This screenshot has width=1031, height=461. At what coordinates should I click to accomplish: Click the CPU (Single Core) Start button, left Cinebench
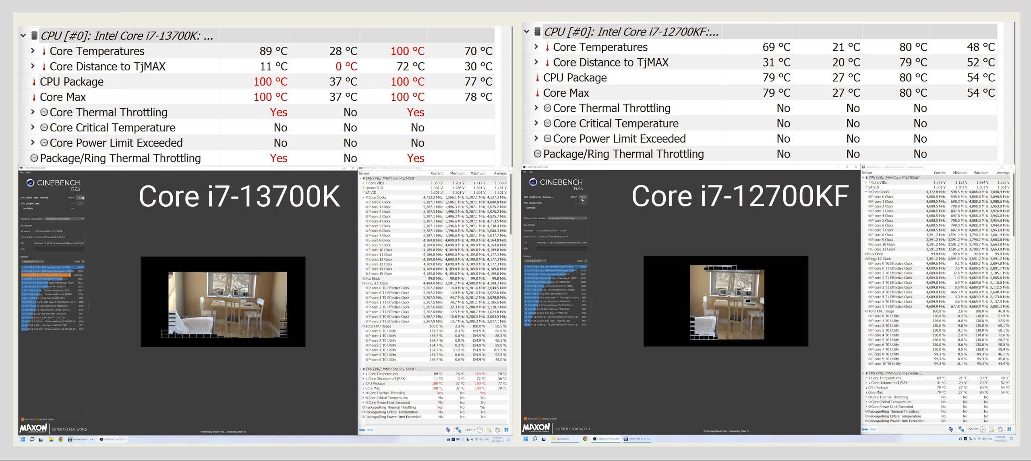[x=81, y=204]
